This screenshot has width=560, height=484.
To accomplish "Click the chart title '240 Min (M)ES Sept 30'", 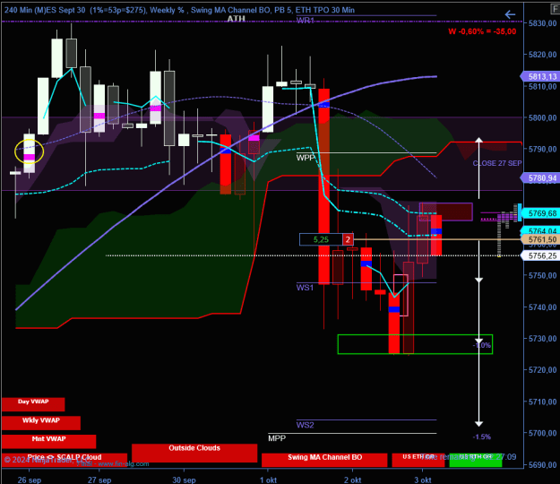I will (x=45, y=10).
